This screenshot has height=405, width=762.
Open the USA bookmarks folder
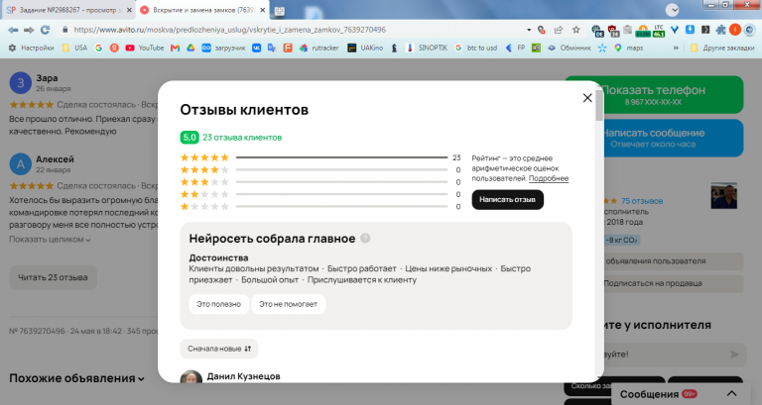tap(74, 48)
